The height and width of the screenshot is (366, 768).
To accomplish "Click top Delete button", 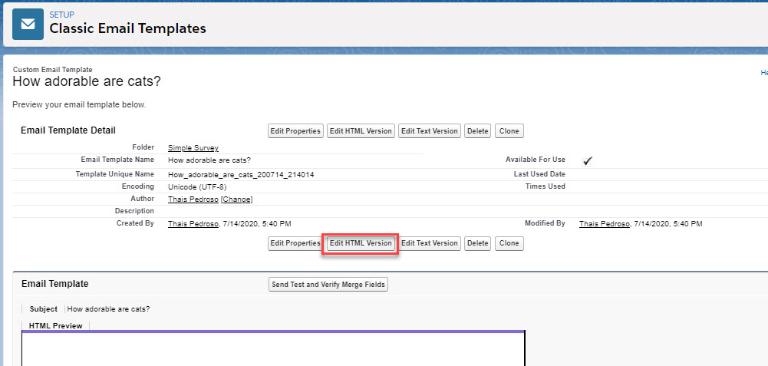I will pos(477,131).
